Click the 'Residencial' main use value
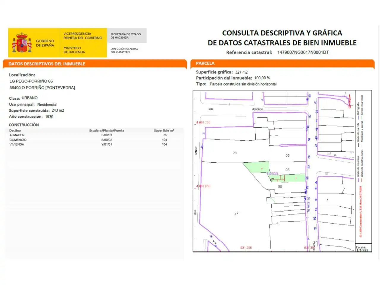The width and height of the screenshot is (380, 285). pos(47,104)
